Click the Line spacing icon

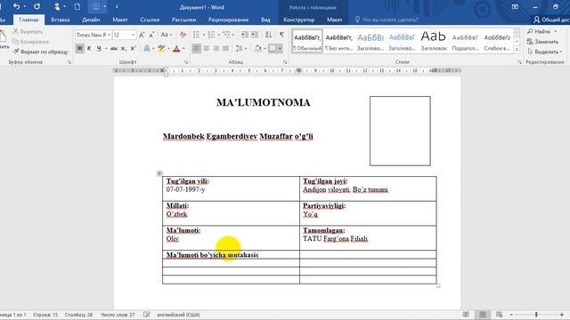(239, 48)
